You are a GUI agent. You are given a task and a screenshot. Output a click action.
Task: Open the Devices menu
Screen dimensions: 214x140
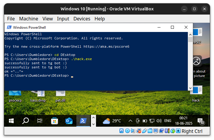click(82, 19)
